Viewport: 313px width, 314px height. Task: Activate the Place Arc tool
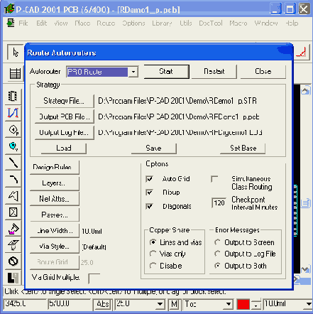(x=13, y=179)
